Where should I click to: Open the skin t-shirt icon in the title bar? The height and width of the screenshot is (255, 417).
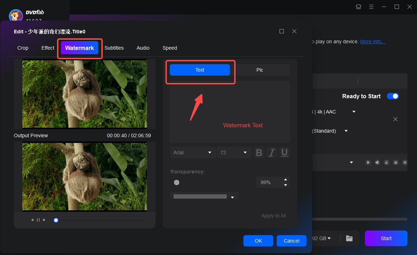pos(359,7)
